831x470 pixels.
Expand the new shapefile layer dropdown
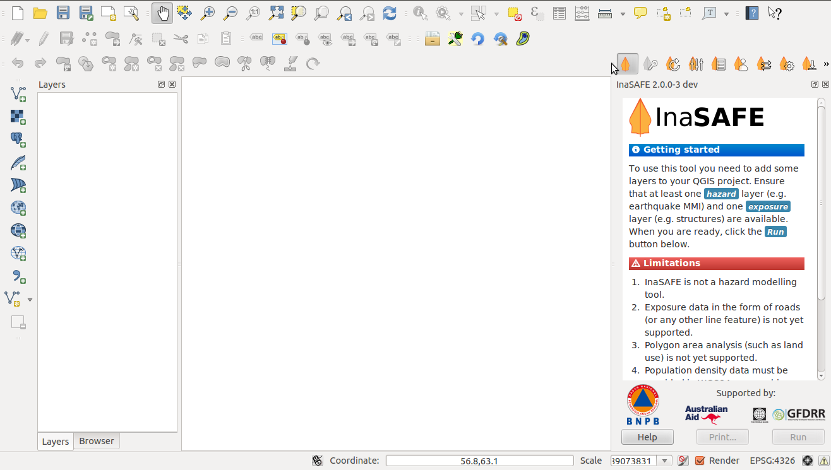[x=30, y=300]
